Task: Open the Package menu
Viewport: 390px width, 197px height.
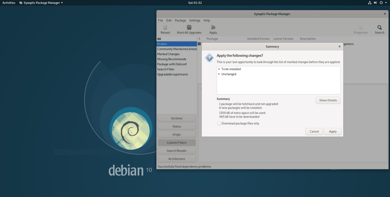Action: tap(180, 20)
